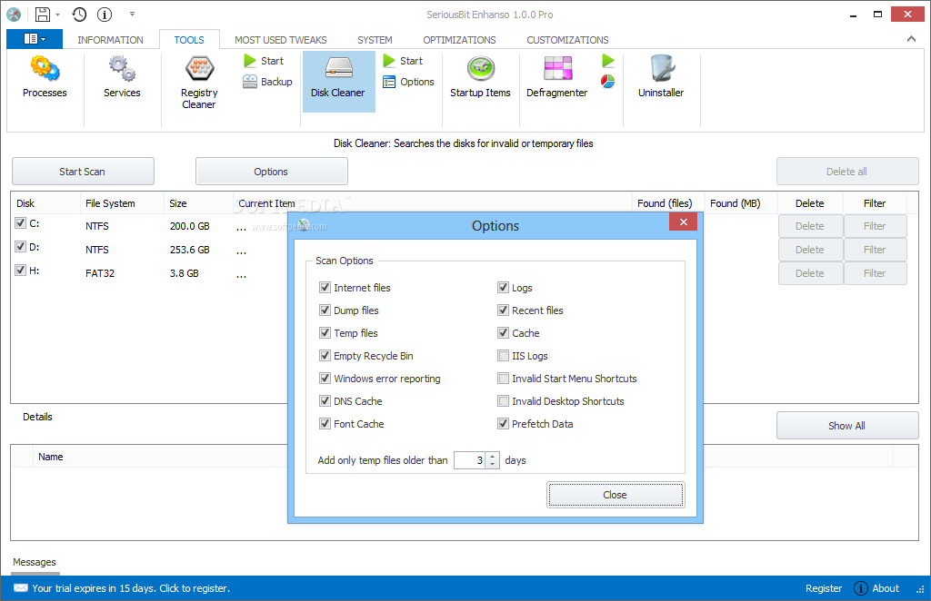Expand the save button dropdown arrow
Viewport: 931px width, 601px height.
pyautogui.click(x=57, y=15)
